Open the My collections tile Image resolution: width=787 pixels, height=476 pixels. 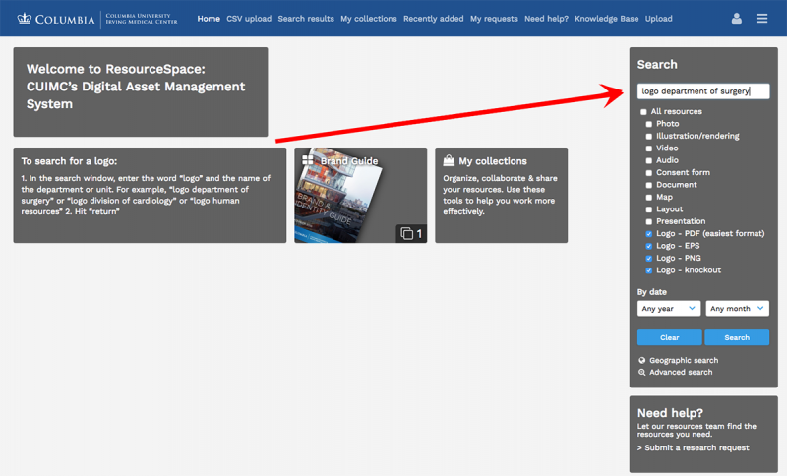click(501, 195)
